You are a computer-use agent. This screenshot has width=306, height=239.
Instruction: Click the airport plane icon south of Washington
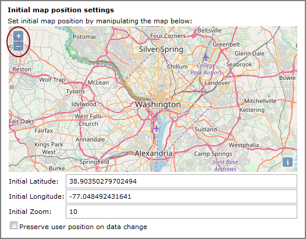tap(156, 129)
